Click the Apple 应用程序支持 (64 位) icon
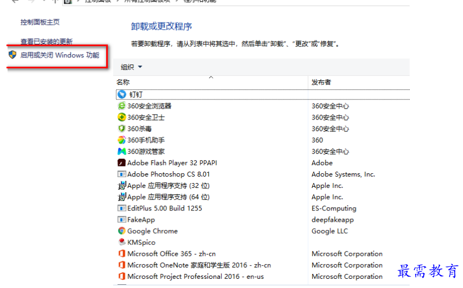Viewport: 463px width, 288px height. [122, 197]
